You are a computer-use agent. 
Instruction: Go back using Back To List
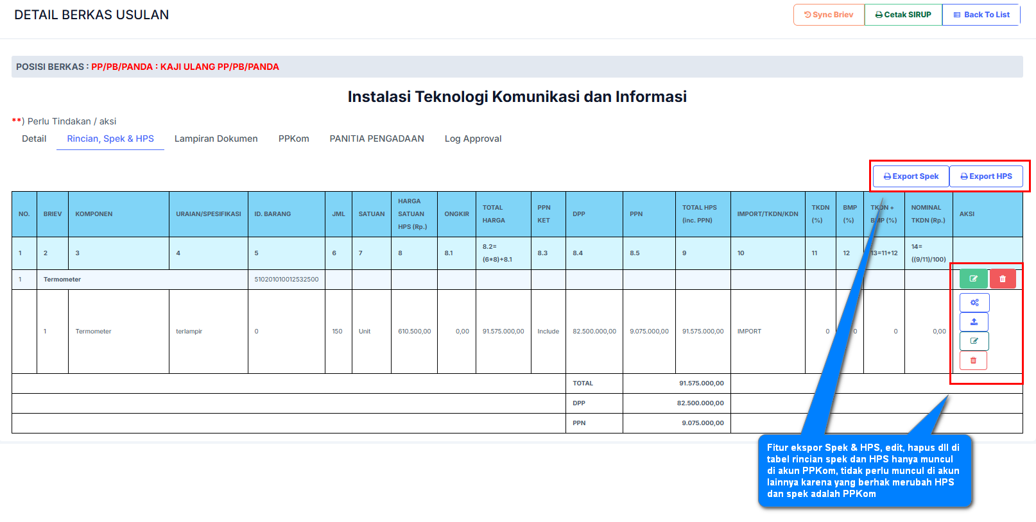pos(981,15)
